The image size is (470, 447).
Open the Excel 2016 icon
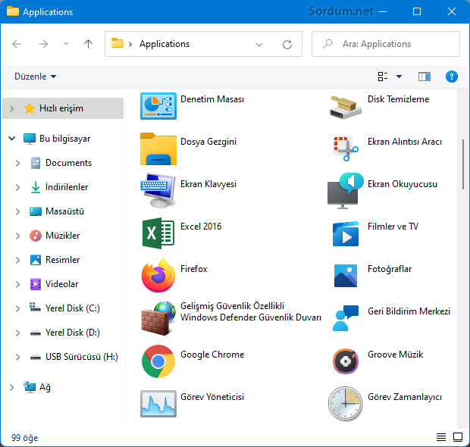tap(158, 233)
